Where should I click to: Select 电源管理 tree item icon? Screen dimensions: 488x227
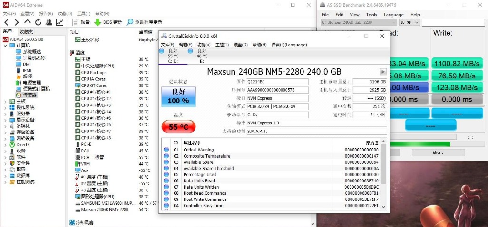tap(19, 83)
